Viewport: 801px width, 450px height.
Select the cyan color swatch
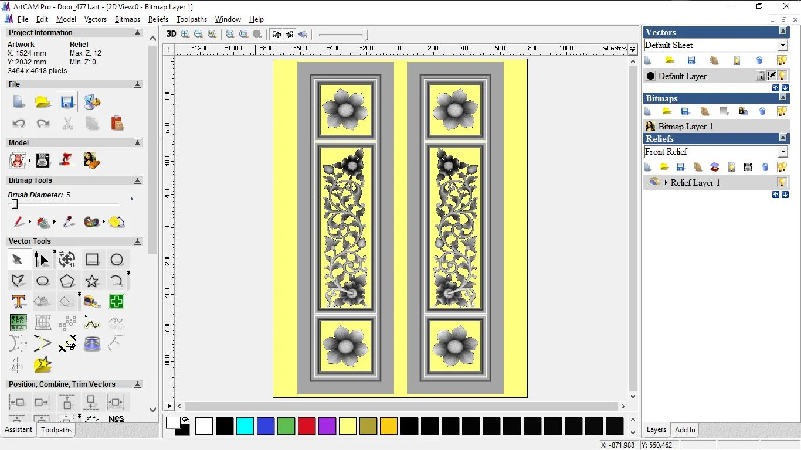pyautogui.click(x=245, y=426)
